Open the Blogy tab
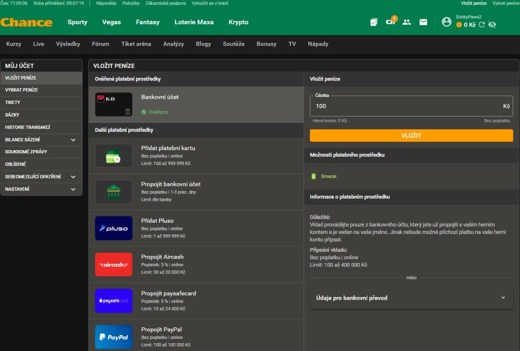Viewport: 520px width, 351px height. click(x=203, y=44)
